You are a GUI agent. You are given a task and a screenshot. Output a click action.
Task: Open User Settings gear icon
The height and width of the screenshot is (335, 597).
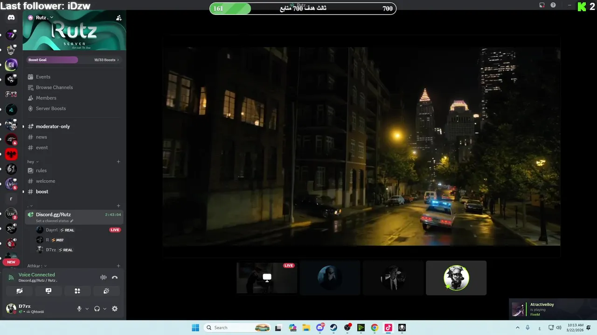(x=115, y=309)
